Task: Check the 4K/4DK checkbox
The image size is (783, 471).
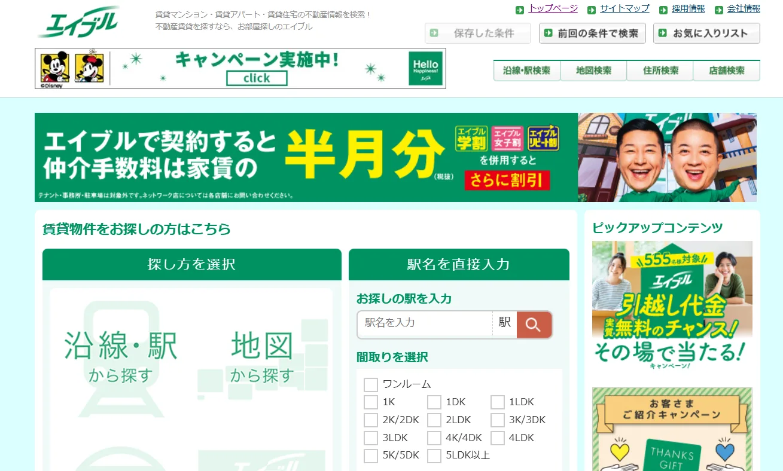Action: [434, 438]
